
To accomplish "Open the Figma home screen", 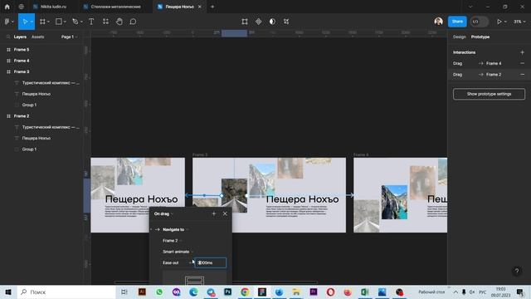I will pyautogui.click(x=7, y=7).
